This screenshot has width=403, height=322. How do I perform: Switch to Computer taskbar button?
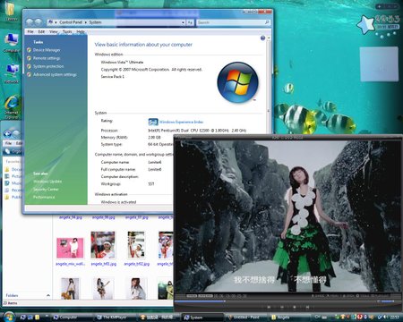pos(72,318)
